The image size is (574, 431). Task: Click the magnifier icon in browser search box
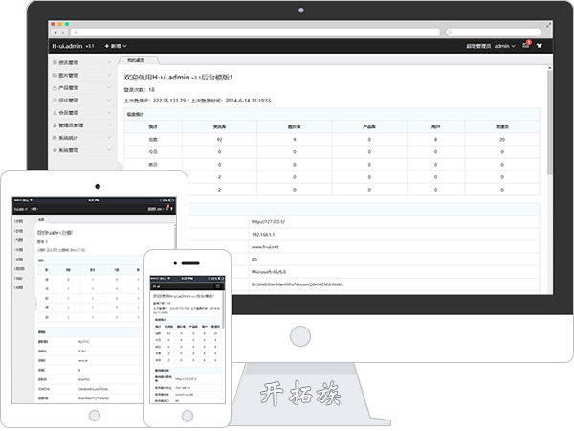(x=451, y=33)
